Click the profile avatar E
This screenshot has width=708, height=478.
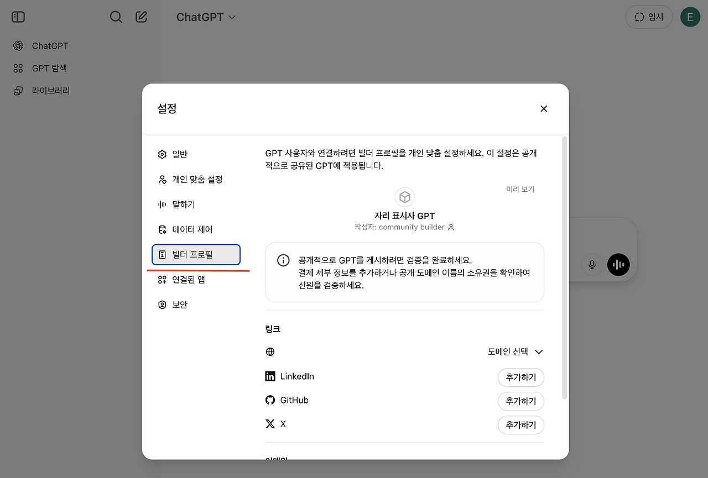(x=690, y=17)
